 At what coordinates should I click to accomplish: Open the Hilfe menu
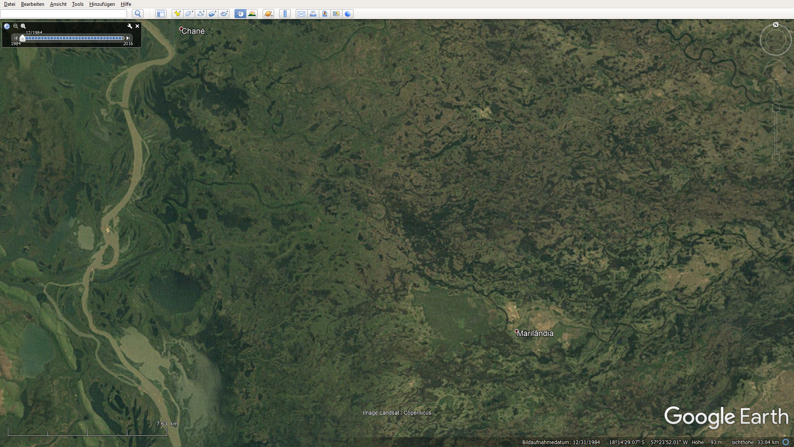tap(126, 4)
